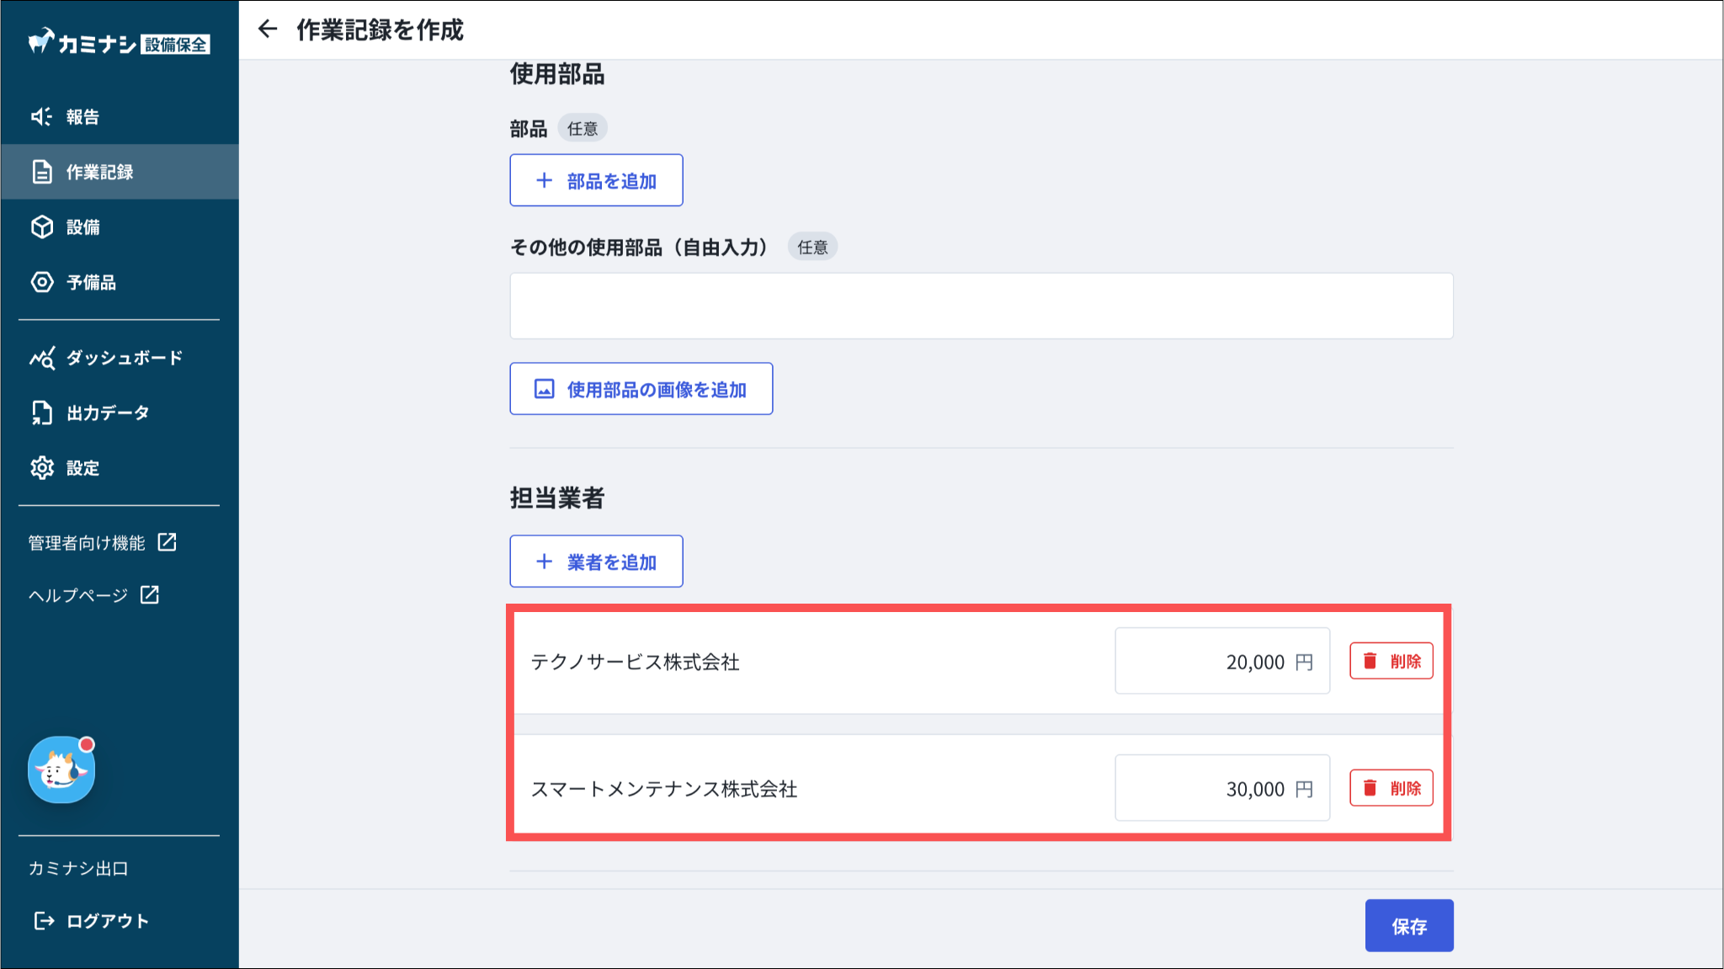This screenshot has height=969, width=1724.
Task: Click the back arrow icon in header
Action: 268,29
